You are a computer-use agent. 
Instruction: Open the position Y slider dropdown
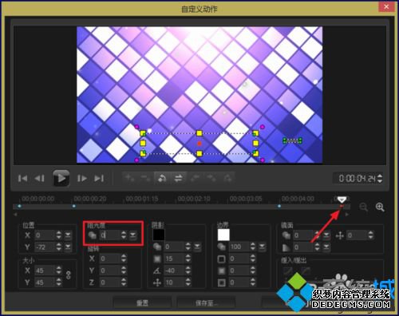coord(68,247)
